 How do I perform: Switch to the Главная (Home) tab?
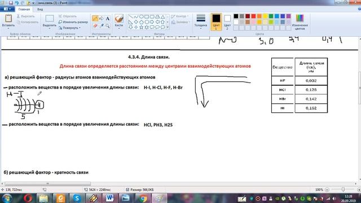tap(24, 9)
